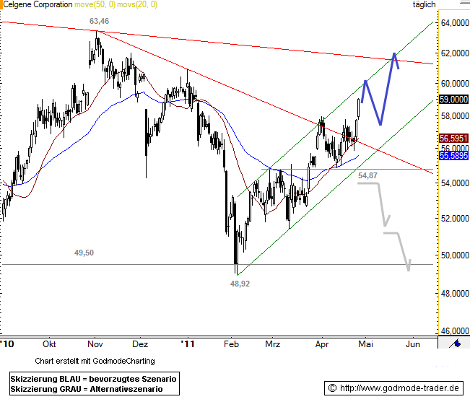Open the täglich timeframe selector

click(424, 5)
